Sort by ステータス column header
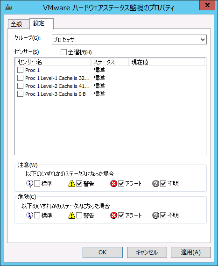The height and width of the screenshot is (266, 218). tap(110, 62)
